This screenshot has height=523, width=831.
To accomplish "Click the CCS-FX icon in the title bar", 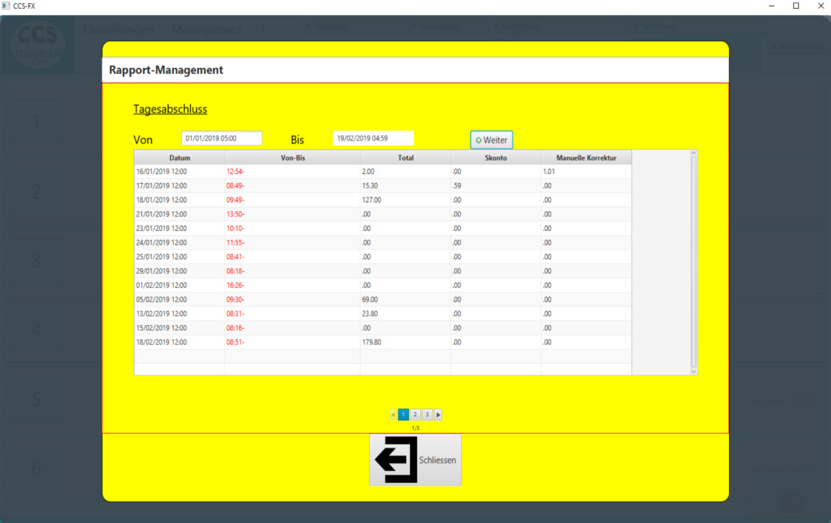I will click(x=6, y=6).
